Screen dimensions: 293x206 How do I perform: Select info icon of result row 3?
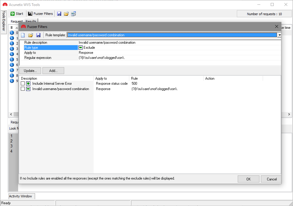tap(12, 49)
